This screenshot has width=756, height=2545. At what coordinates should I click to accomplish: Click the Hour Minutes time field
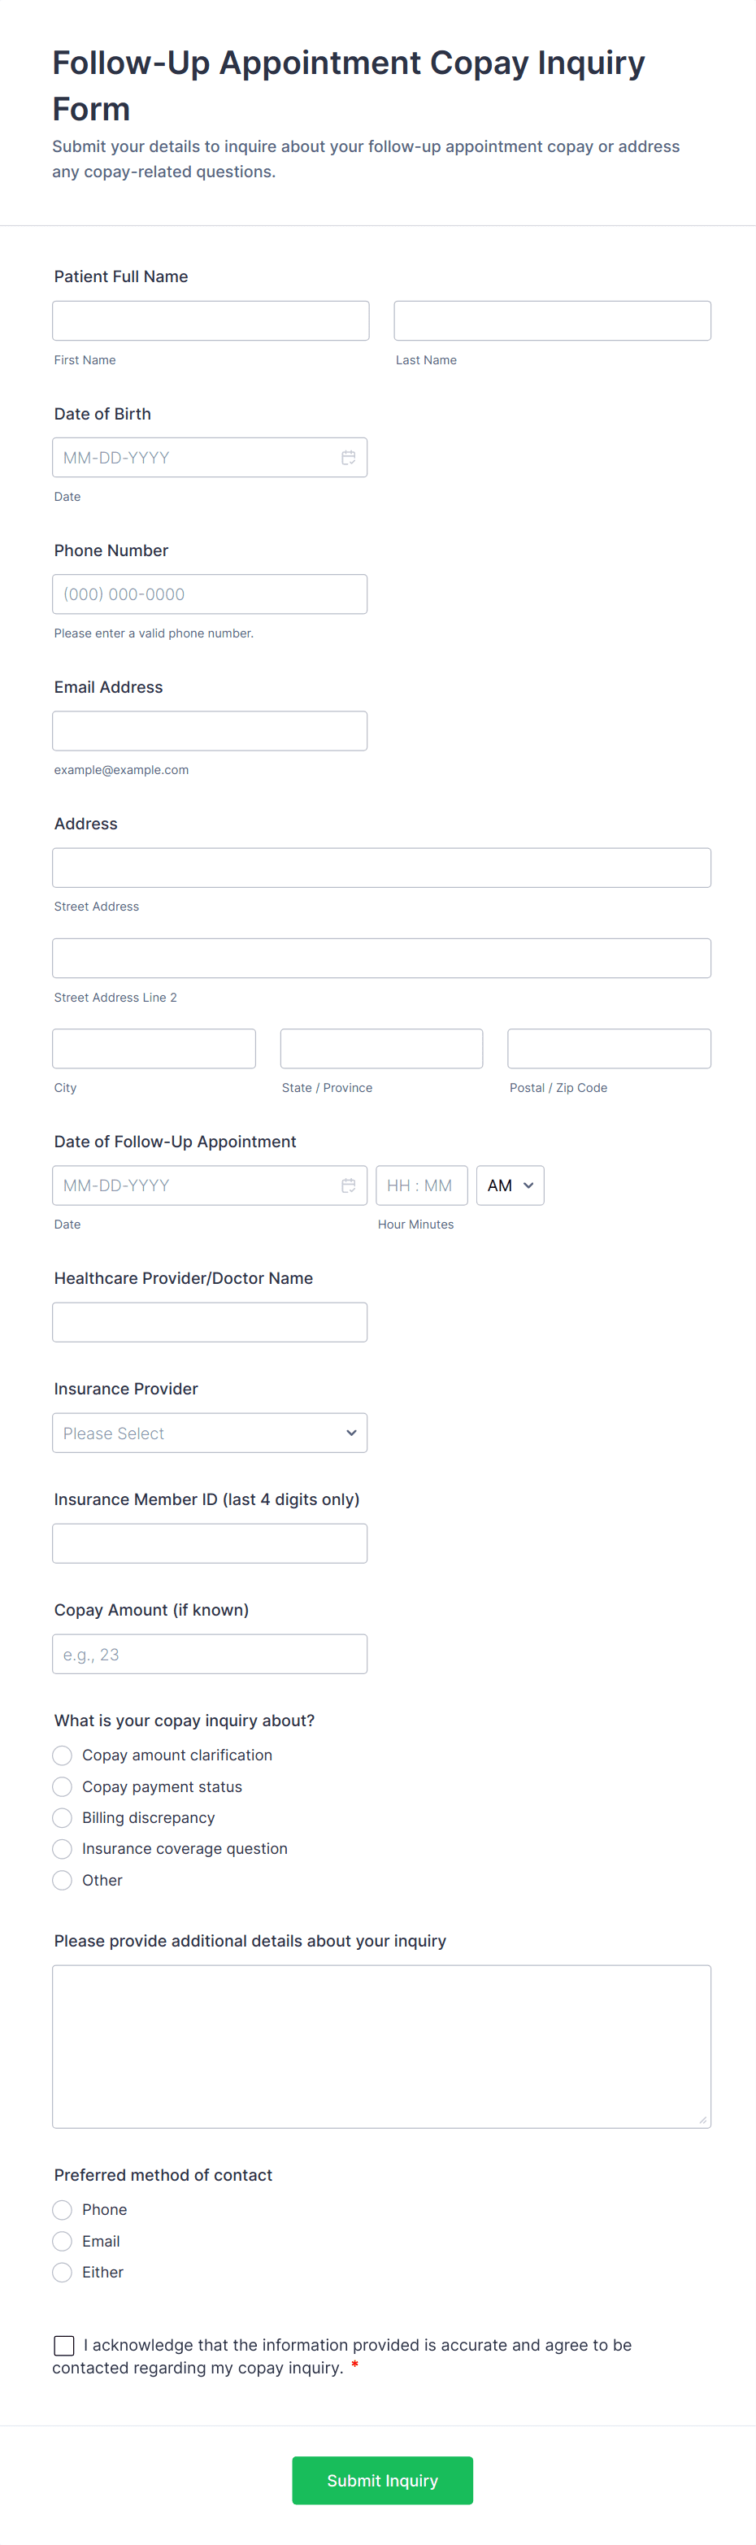pos(421,1185)
